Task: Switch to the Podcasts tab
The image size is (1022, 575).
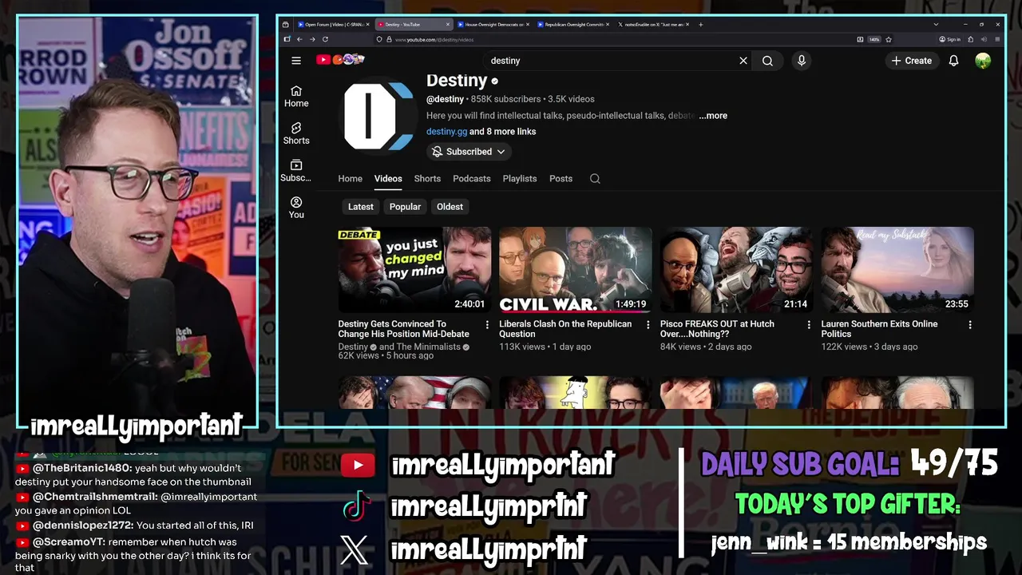Action: coord(472,179)
